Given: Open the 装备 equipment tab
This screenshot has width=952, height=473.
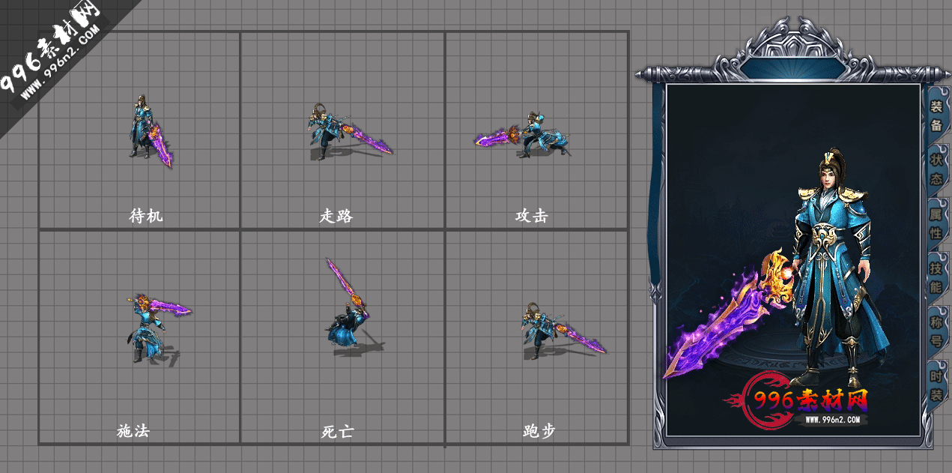Looking at the screenshot, I should pos(936,115).
